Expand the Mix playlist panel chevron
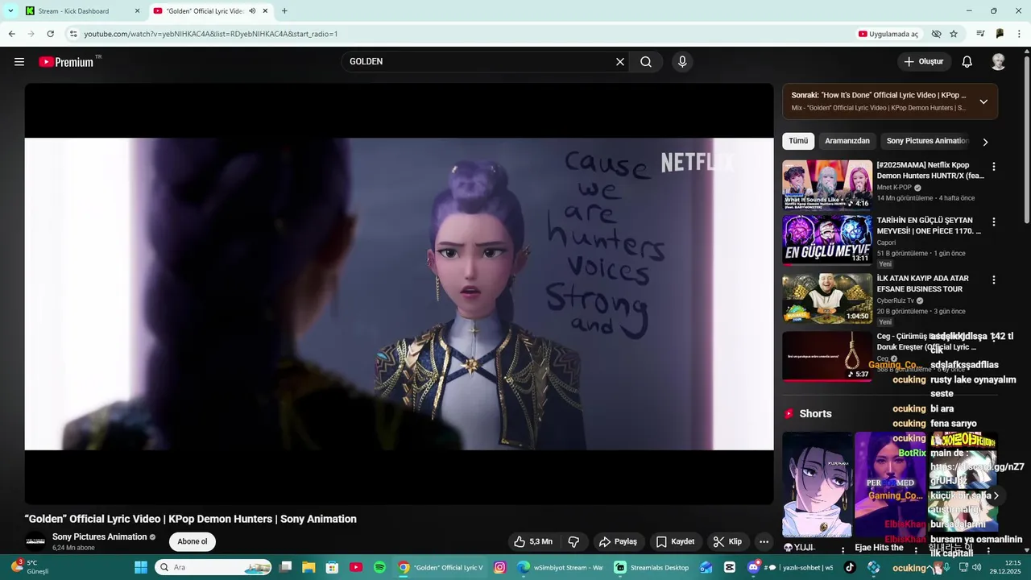Viewport: 1031px width, 580px height. click(x=983, y=101)
